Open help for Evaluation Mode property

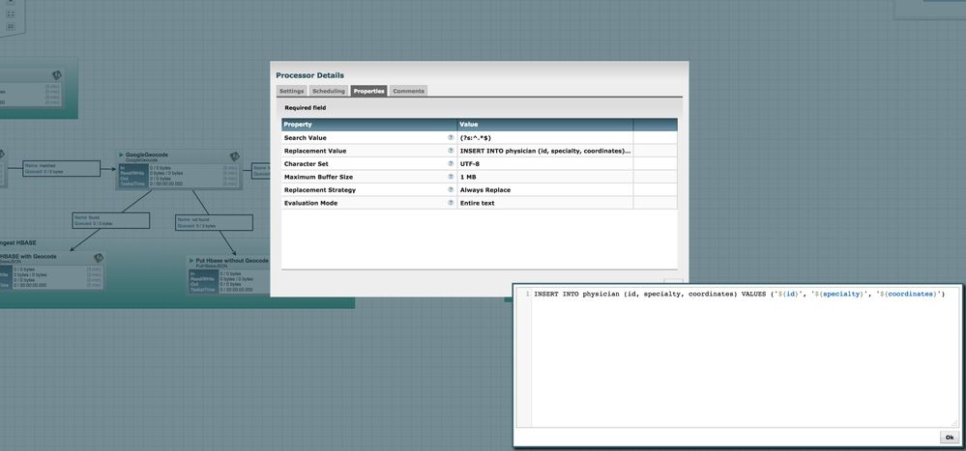[x=451, y=203]
